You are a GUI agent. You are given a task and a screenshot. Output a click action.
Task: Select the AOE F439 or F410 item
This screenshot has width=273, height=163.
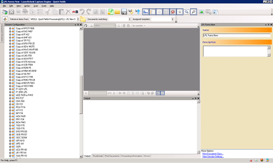click(24, 95)
